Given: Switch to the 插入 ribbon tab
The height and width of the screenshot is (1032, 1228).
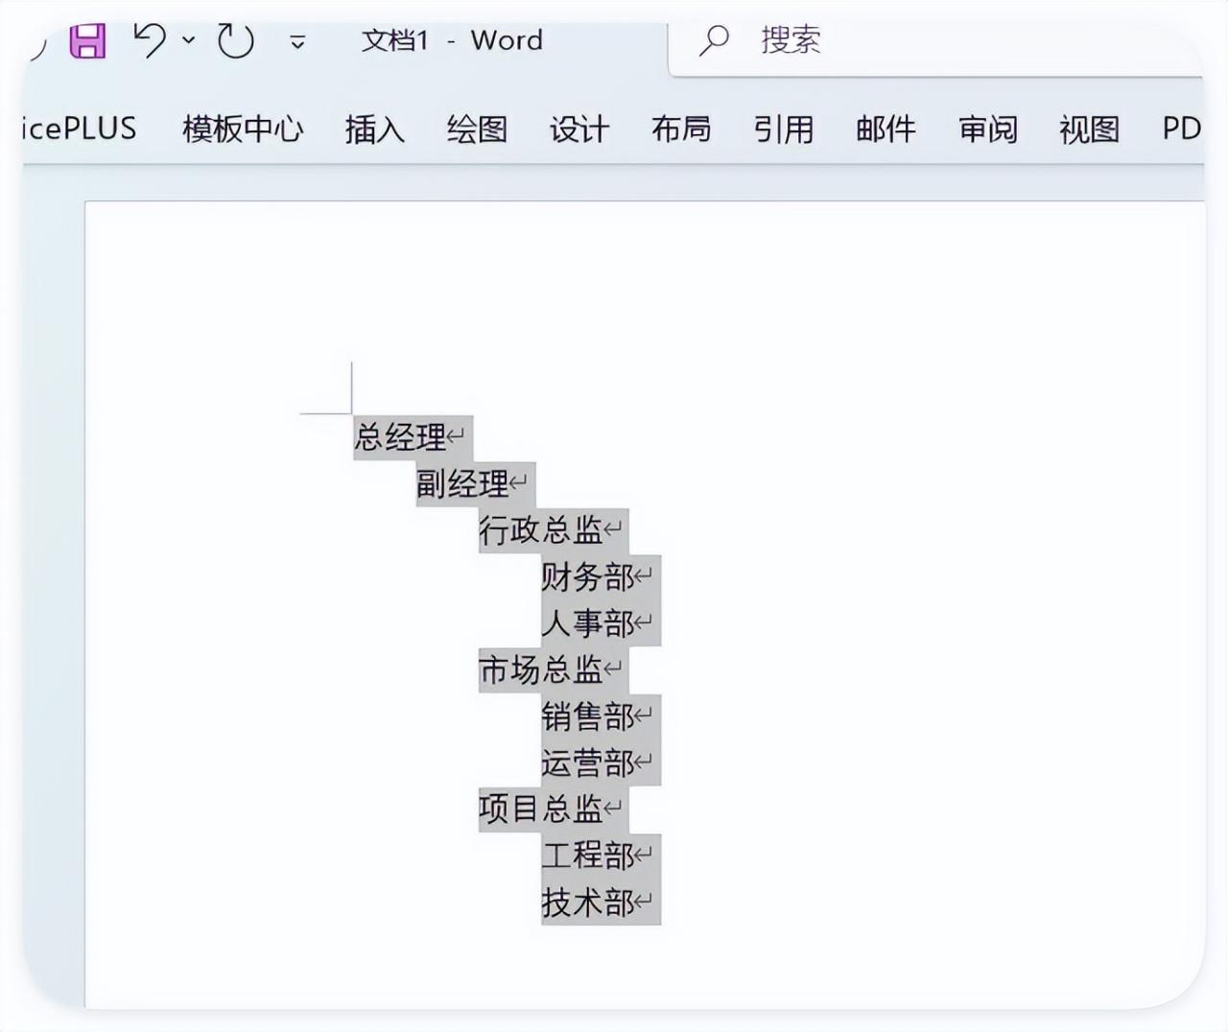Looking at the screenshot, I should click(x=373, y=129).
